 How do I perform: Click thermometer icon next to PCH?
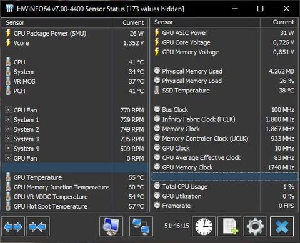(x=8, y=91)
